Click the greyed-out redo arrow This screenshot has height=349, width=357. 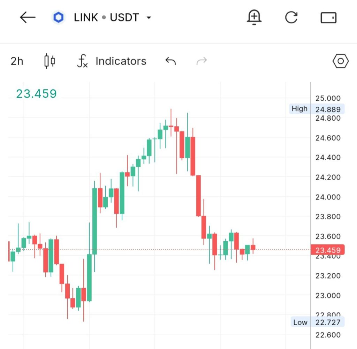tap(202, 61)
